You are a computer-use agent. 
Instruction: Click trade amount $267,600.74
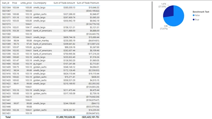[69, 18]
